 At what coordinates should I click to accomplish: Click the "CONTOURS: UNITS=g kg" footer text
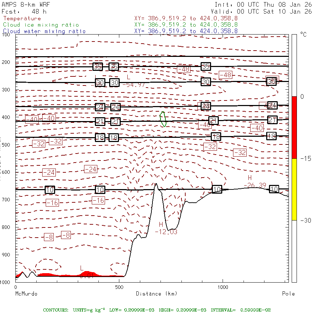tap(74, 310)
